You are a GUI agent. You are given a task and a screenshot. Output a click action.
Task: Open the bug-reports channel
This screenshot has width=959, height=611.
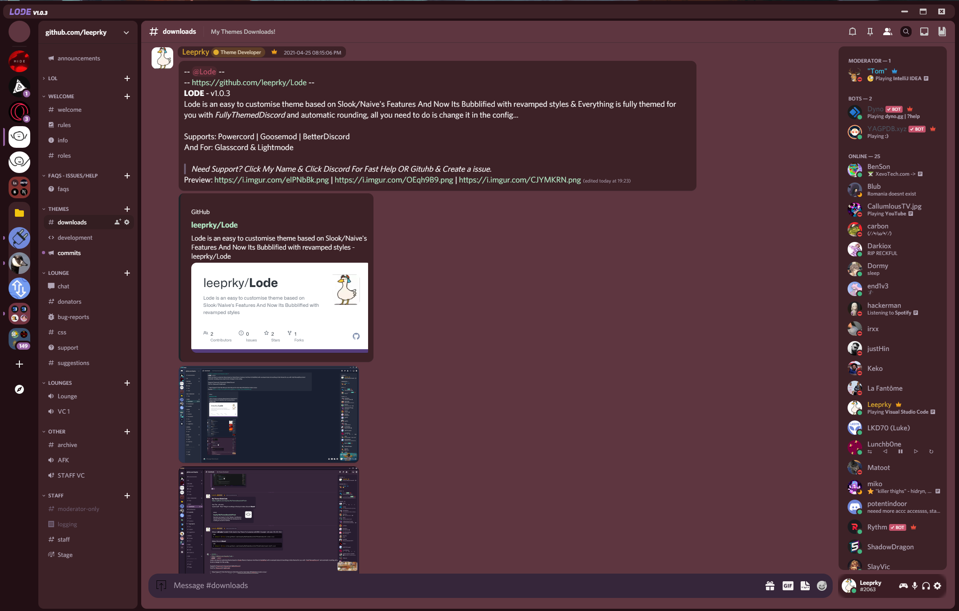coord(73,317)
